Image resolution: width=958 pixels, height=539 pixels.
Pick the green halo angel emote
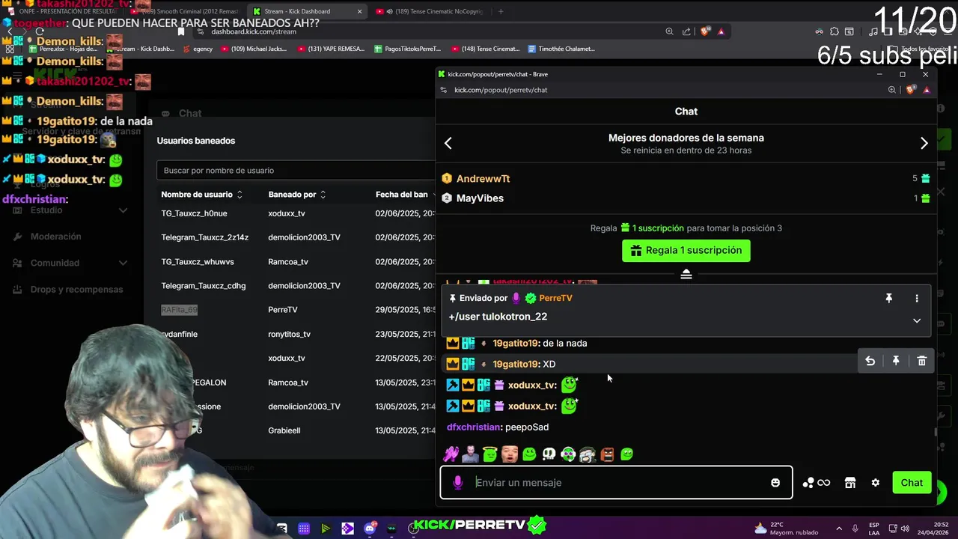489,454
